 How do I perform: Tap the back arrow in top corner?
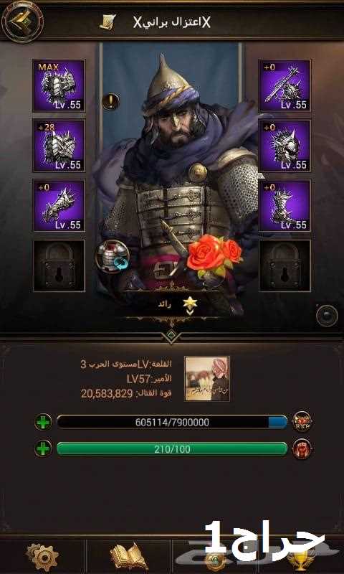[x=22, y=22]
